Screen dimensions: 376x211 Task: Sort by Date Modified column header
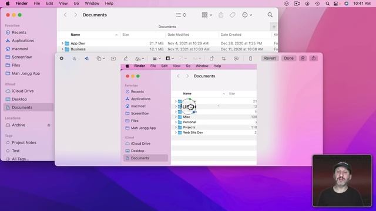coord(179,35)
